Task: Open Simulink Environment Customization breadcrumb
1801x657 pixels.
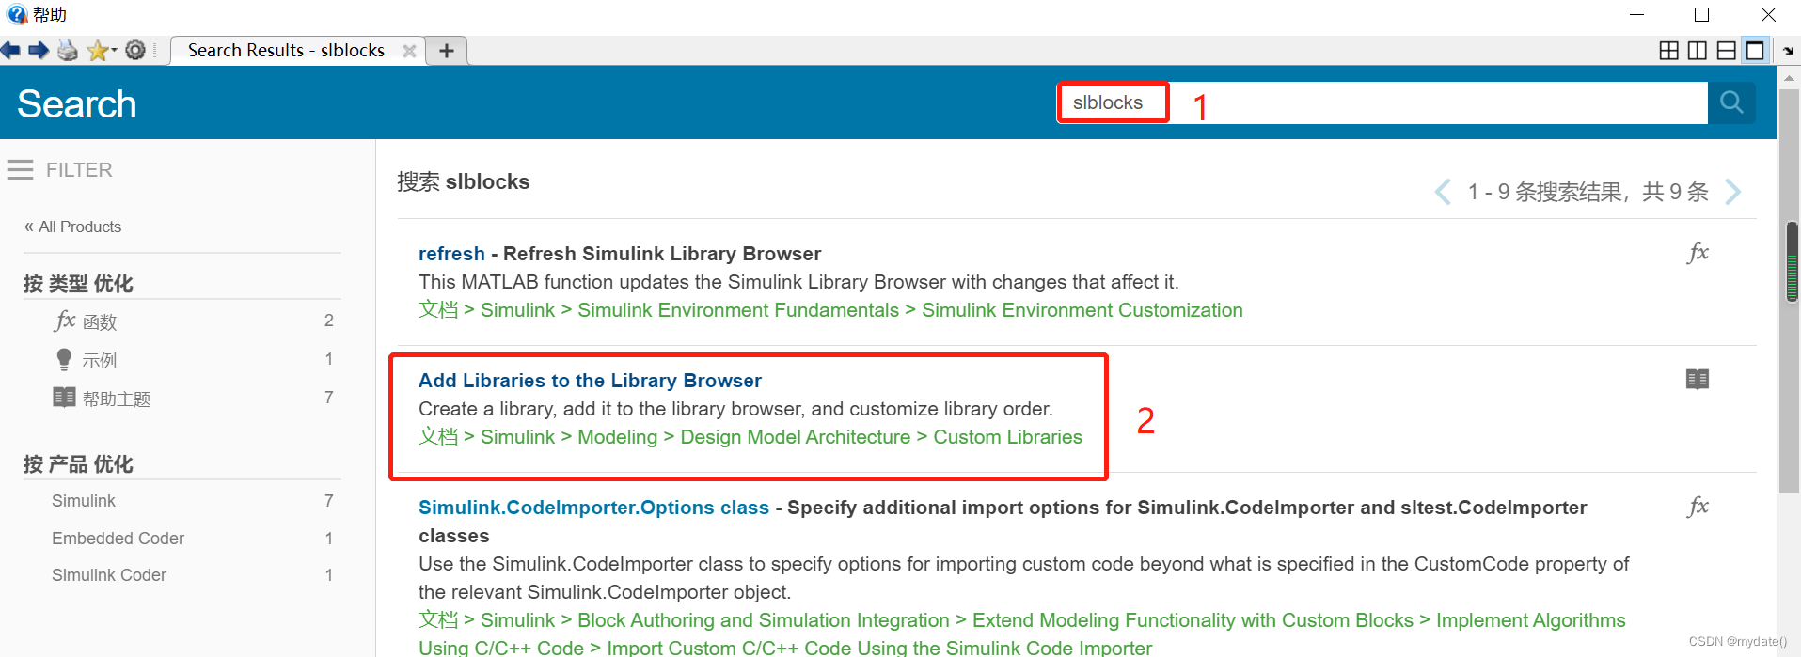Action: [1082, 310]
